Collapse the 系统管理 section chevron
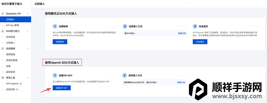 (x=28, y=49)
